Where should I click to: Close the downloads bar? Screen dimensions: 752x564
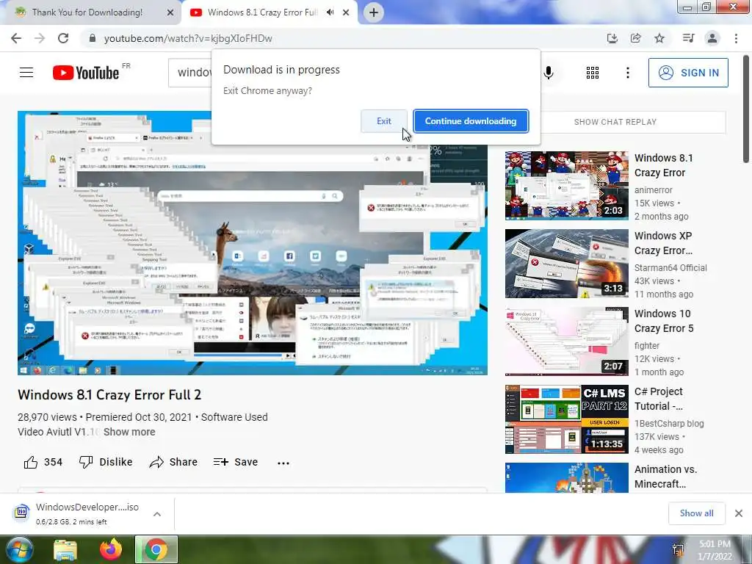[x=739, y=513]
